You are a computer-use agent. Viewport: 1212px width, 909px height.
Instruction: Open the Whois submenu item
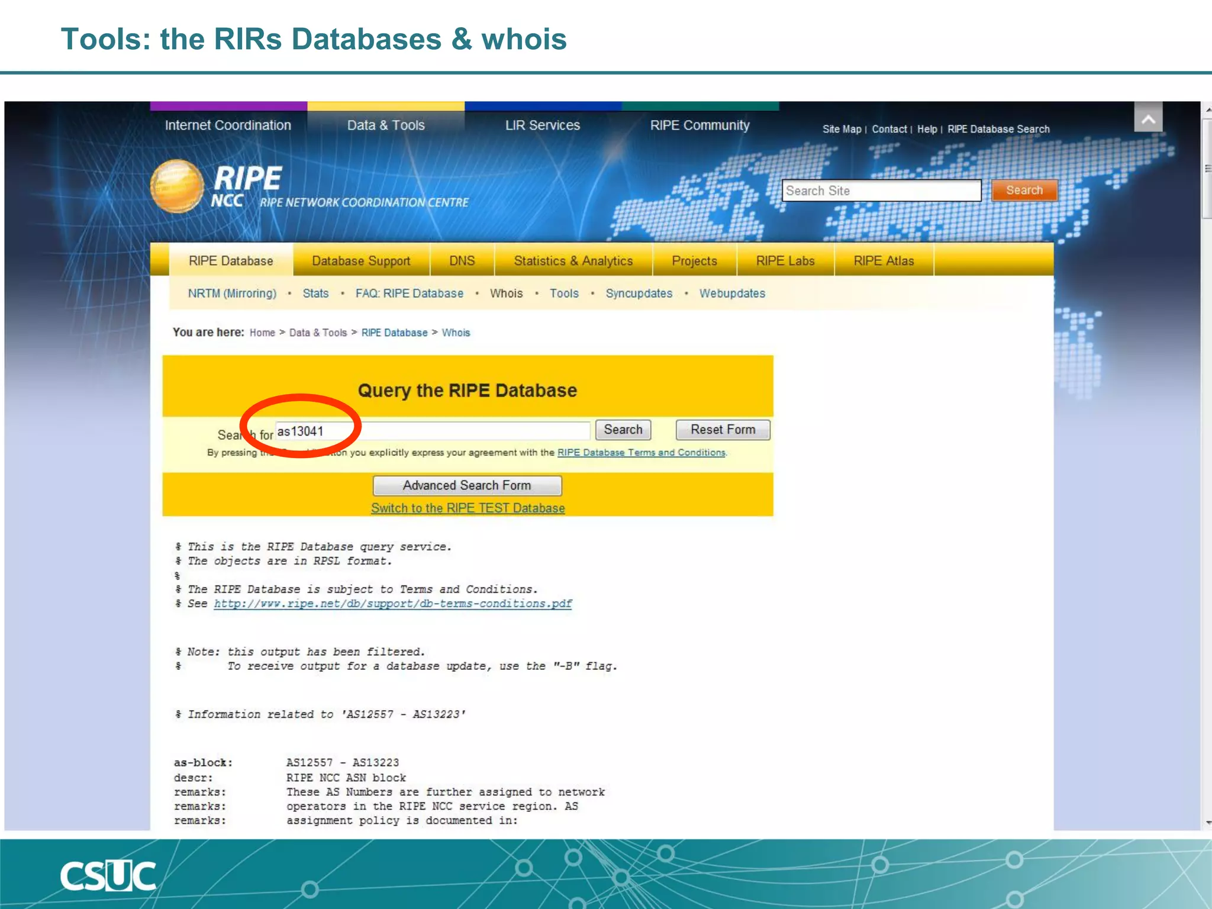tap(506, 294)
